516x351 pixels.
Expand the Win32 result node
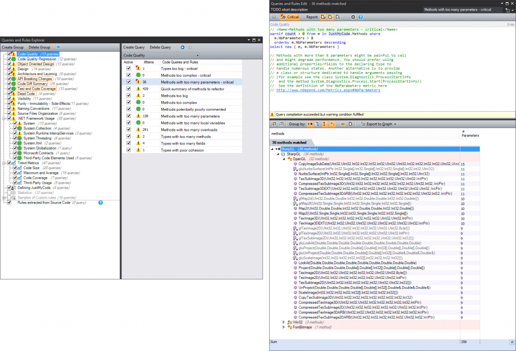click(284, 322)
